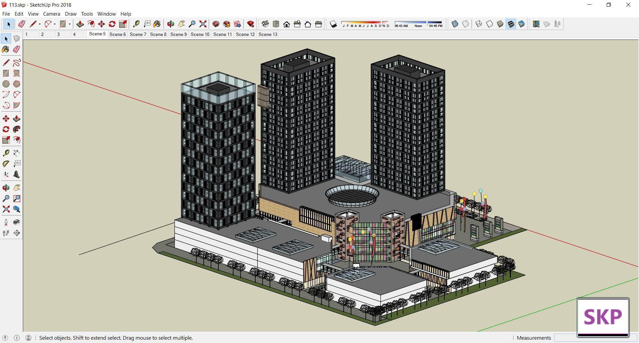Choose the Section Plane tool
639x343 pixels.
point(17,233)
